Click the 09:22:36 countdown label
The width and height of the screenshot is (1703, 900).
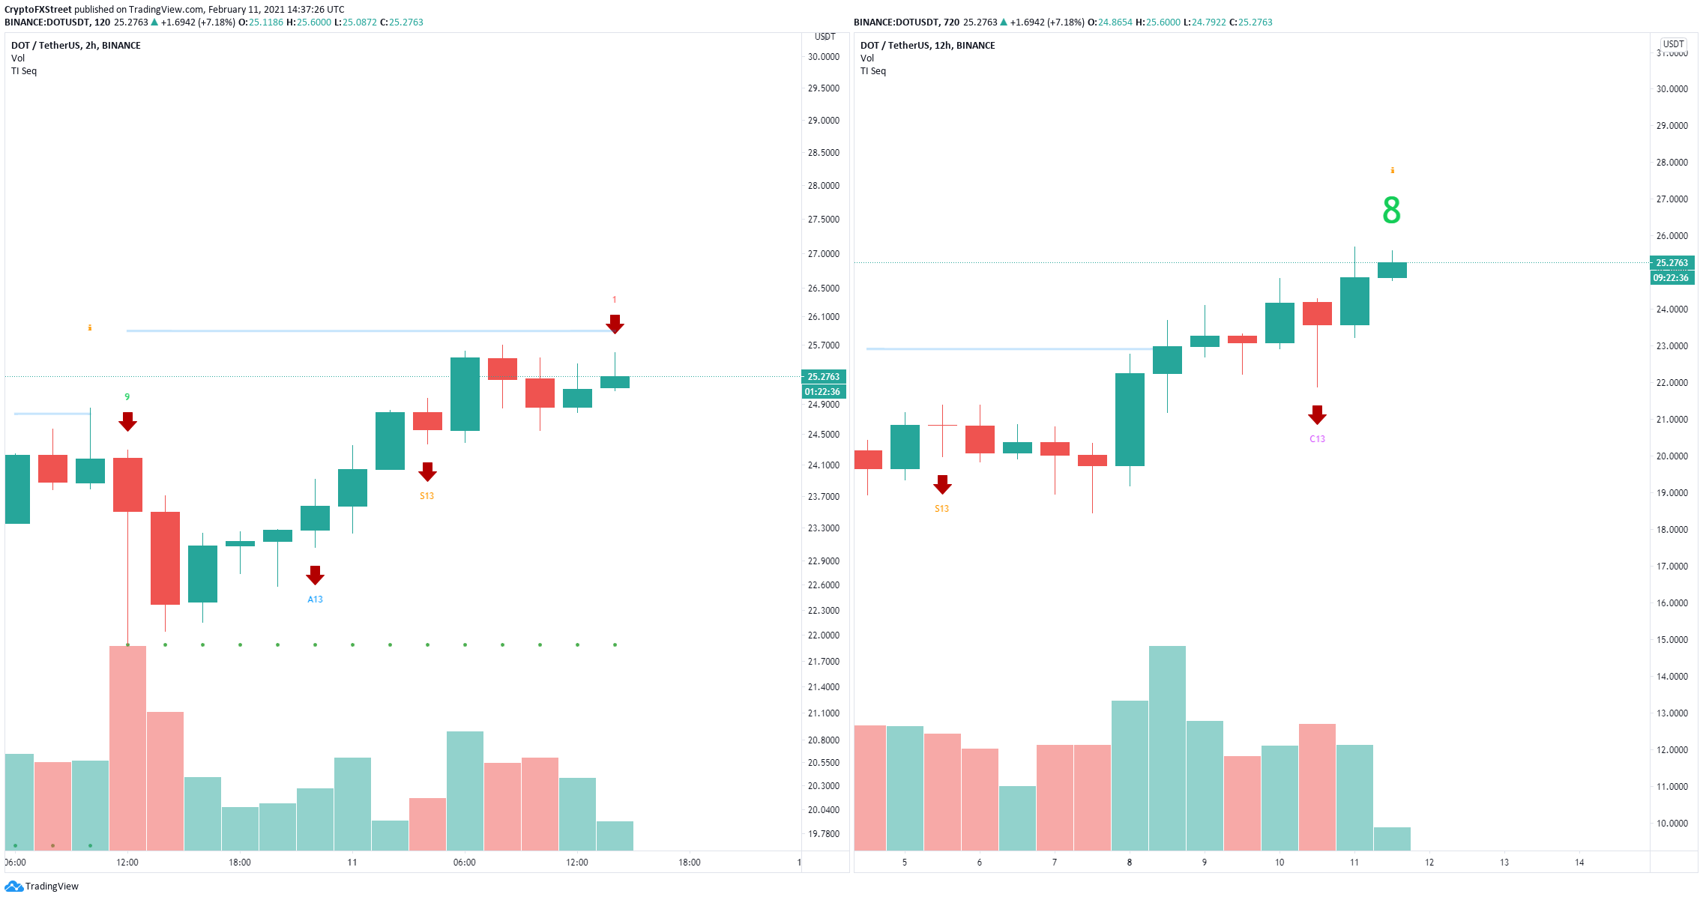point(1672,278)
